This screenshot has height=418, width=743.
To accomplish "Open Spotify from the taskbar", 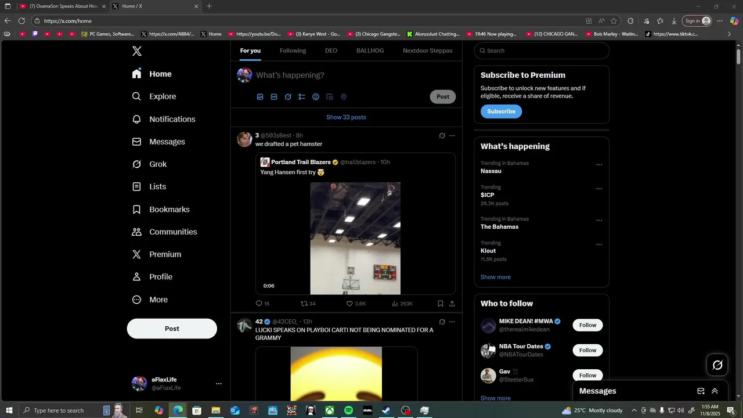I will pyautogui.click(x=348, y=410).
